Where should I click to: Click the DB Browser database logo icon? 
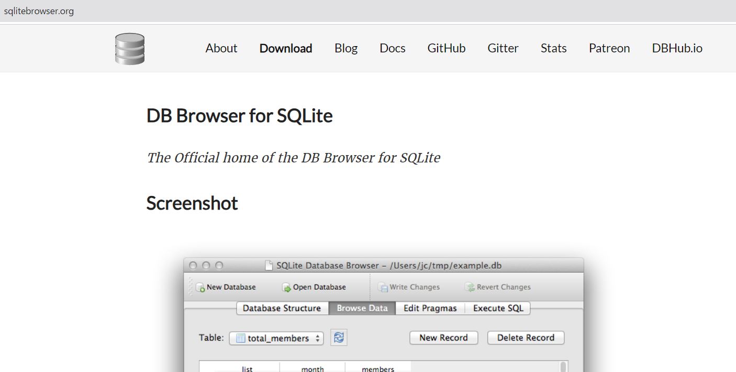click(x=129, y=49)
